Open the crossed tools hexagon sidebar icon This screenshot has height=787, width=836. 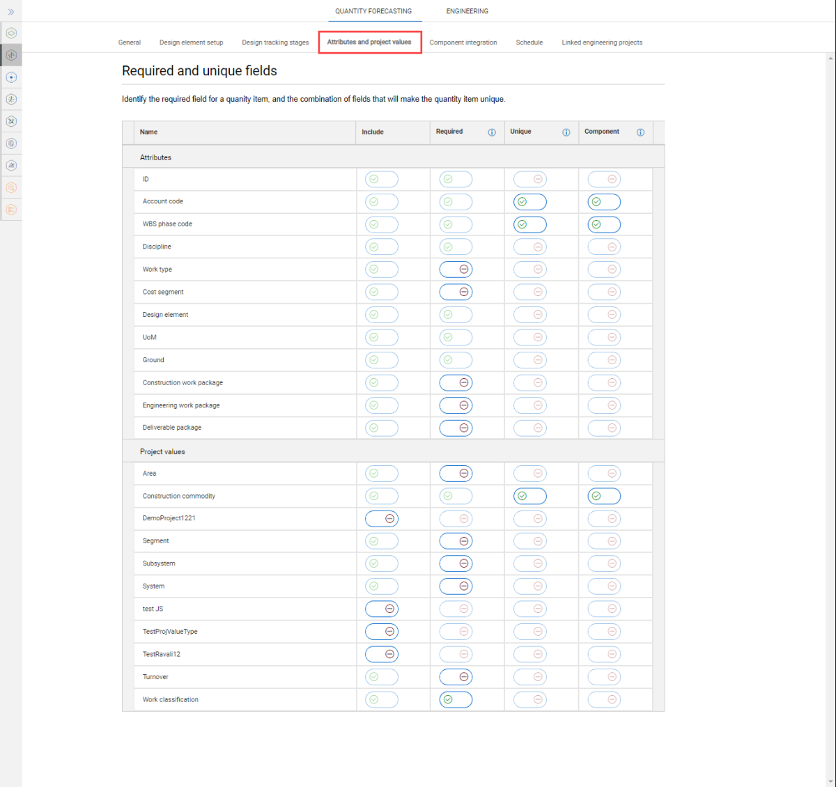(11, 121)
